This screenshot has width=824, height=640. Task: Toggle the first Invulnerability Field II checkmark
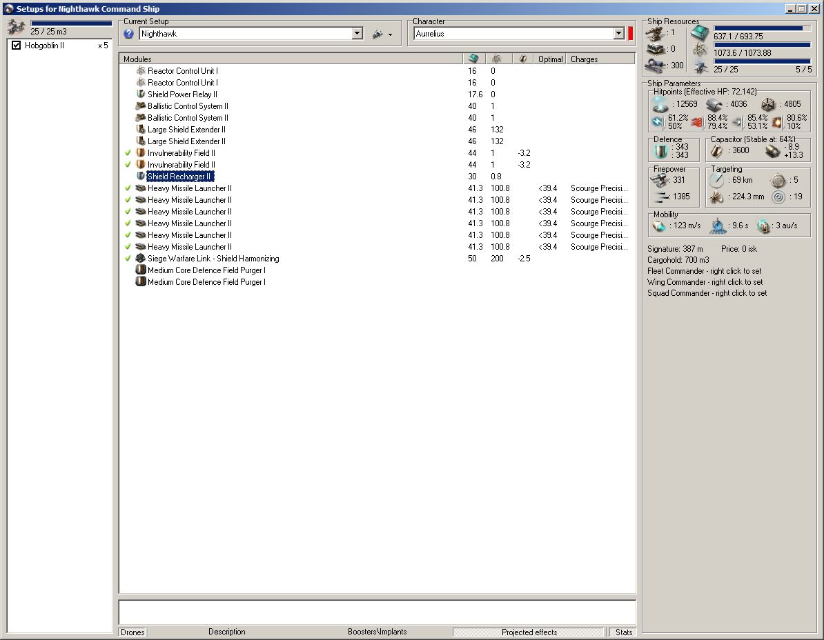click(128, 153)
